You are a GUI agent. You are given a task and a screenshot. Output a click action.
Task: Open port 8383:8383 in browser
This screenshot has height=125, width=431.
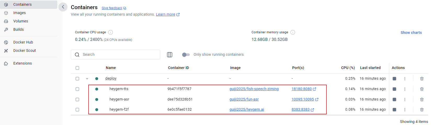[x=303, y=109]
